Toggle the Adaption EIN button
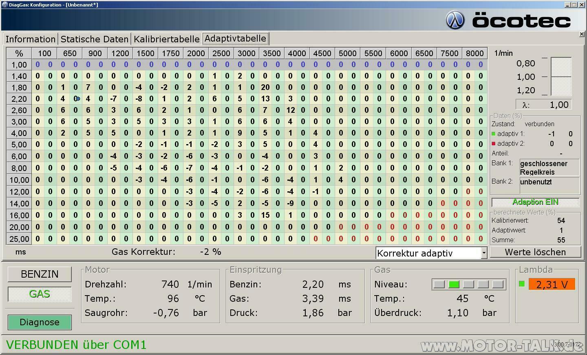This screenshot has height=355, width=587. point(535,202)
